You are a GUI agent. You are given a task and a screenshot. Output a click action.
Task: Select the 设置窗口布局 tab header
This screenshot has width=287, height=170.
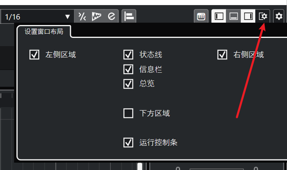44,32
